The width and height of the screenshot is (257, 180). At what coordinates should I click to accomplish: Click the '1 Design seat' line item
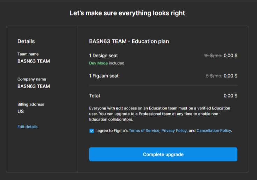click(x=103, y=56)
